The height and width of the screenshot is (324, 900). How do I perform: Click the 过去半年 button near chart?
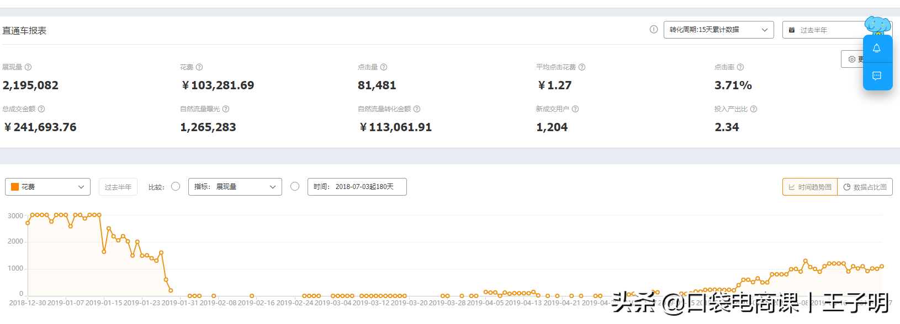(x=118, y=187)
